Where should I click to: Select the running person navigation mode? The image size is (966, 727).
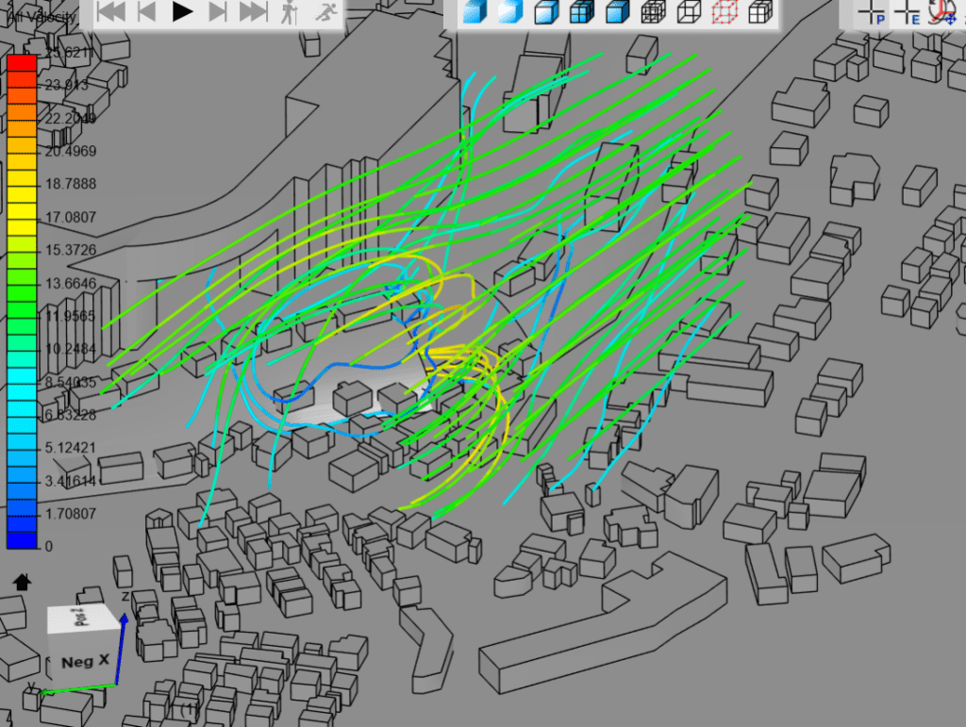point(326,13)
